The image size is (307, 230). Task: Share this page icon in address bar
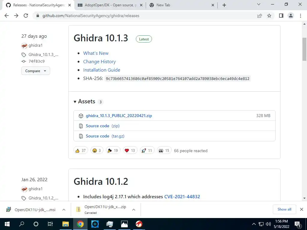pyautogui.click(x=260, y=16)
